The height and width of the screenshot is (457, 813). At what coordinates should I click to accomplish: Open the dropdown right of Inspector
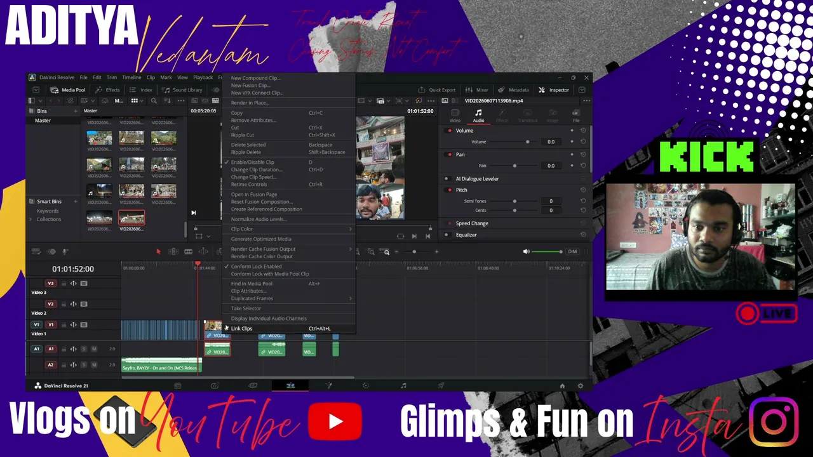(581, 90)
